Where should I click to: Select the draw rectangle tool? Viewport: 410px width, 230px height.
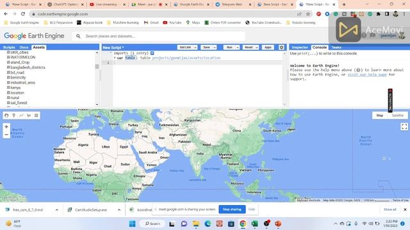click(x=37, y=115)
